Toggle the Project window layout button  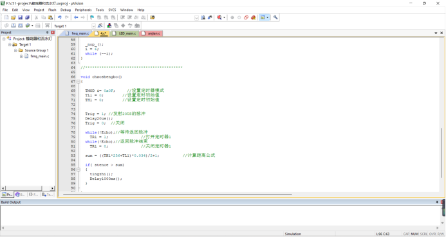click(x=263, y=17)
